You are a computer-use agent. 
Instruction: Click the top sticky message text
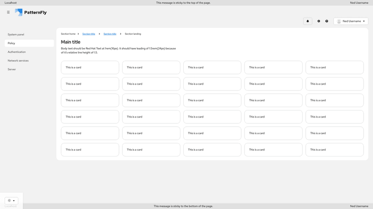183,3
